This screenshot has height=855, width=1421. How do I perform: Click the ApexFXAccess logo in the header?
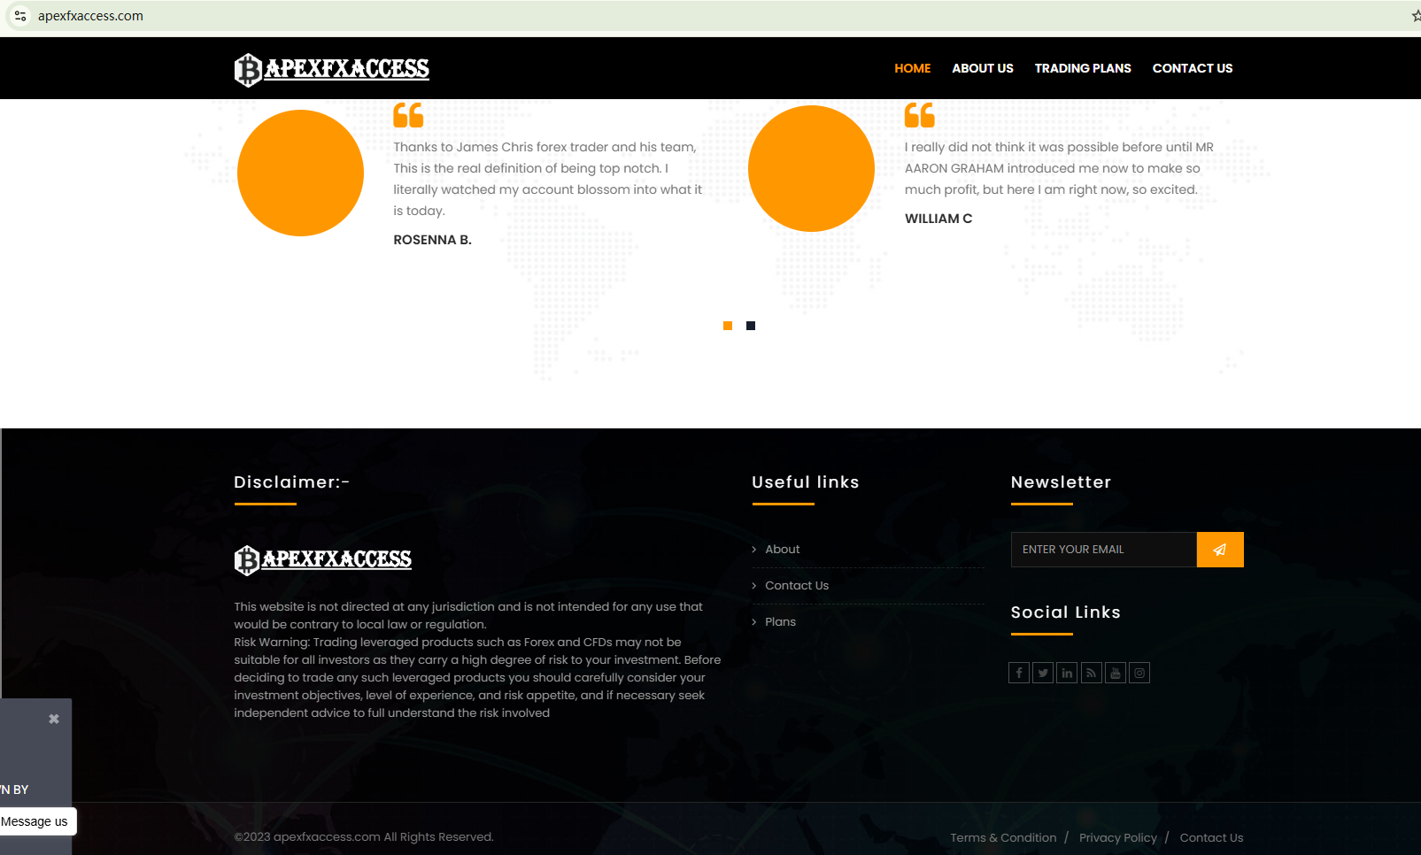tap(332, 69)
